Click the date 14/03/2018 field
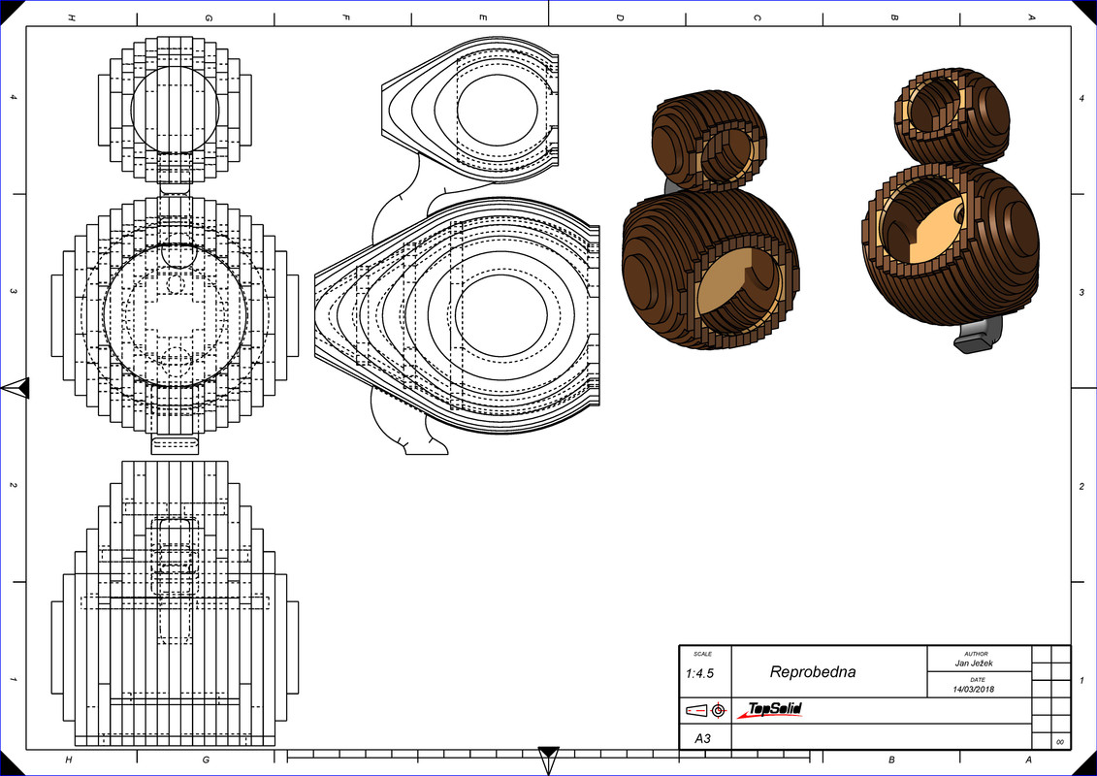Screen dimensions: 1097x776 pyautogui.click(x=973, y=690)
